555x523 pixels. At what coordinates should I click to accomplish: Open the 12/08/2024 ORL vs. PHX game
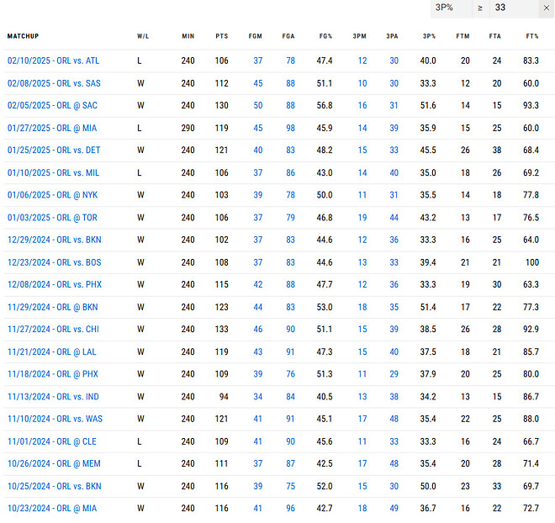(x=55, y=284)
